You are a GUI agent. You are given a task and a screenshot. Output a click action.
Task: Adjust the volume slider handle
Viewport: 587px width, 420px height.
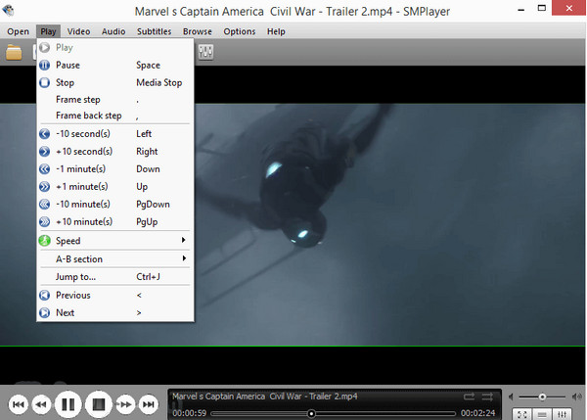(x=542, y=397)
